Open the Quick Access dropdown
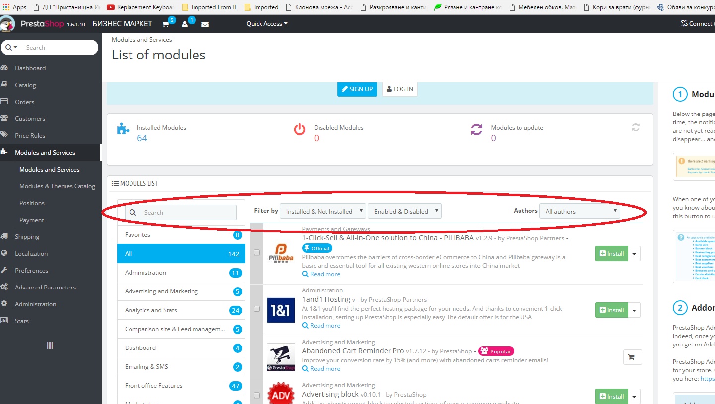 point(267,24)
